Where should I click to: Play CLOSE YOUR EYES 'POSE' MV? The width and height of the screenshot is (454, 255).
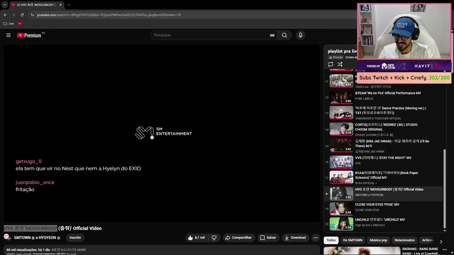click(x=383, y=209)
